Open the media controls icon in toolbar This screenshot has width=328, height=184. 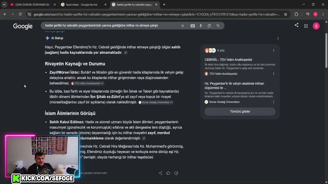308,14
